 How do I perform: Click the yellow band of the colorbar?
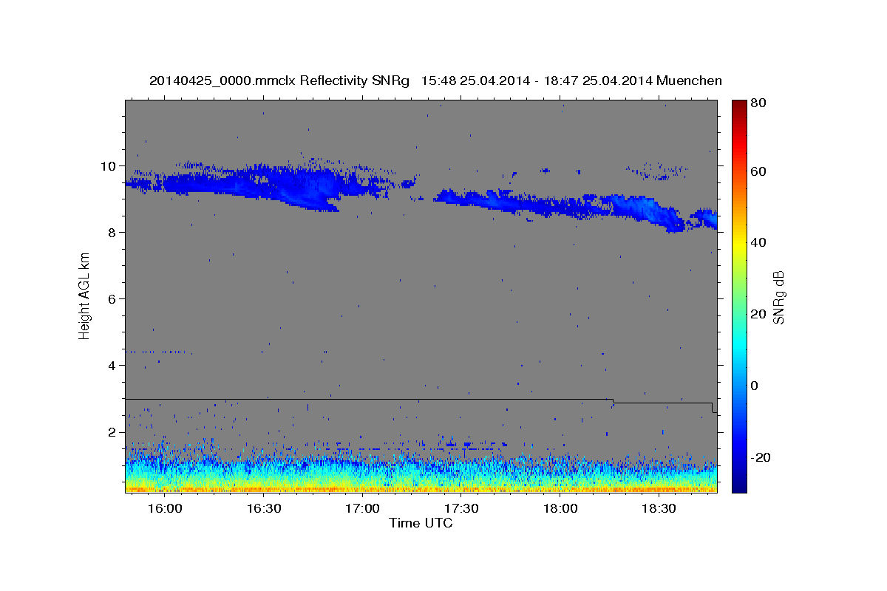(x=738, y=244)
